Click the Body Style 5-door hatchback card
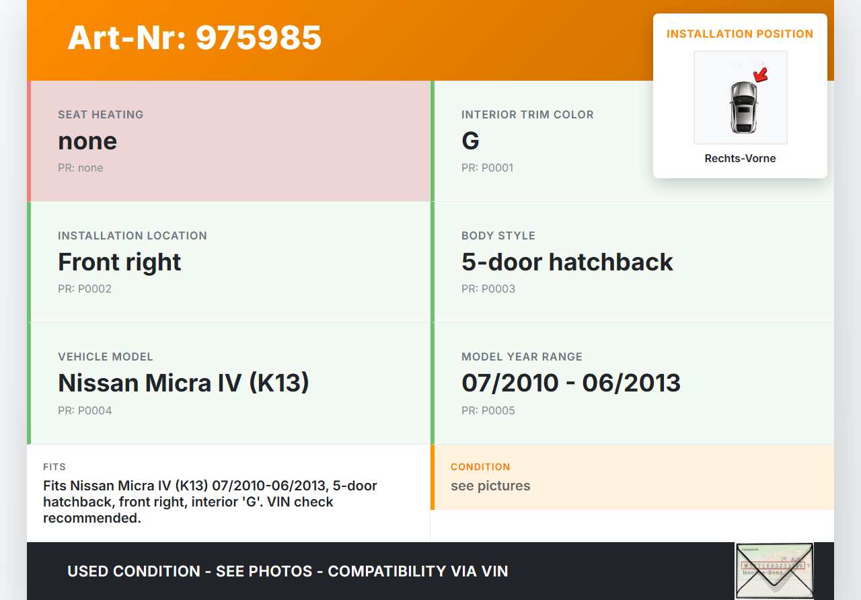 632,262
